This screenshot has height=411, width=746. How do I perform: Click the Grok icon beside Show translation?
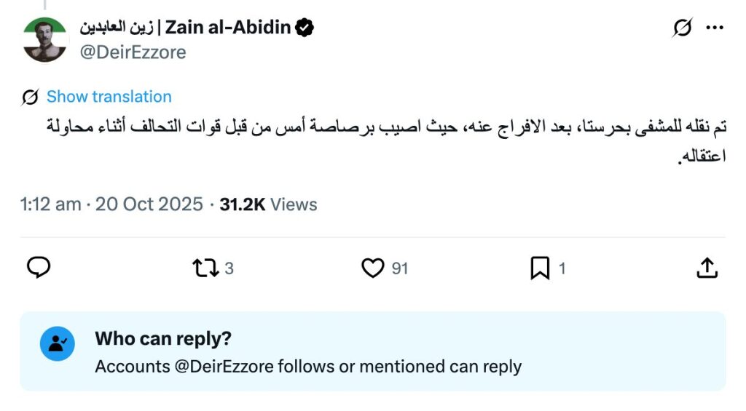[x=31, y=97]
